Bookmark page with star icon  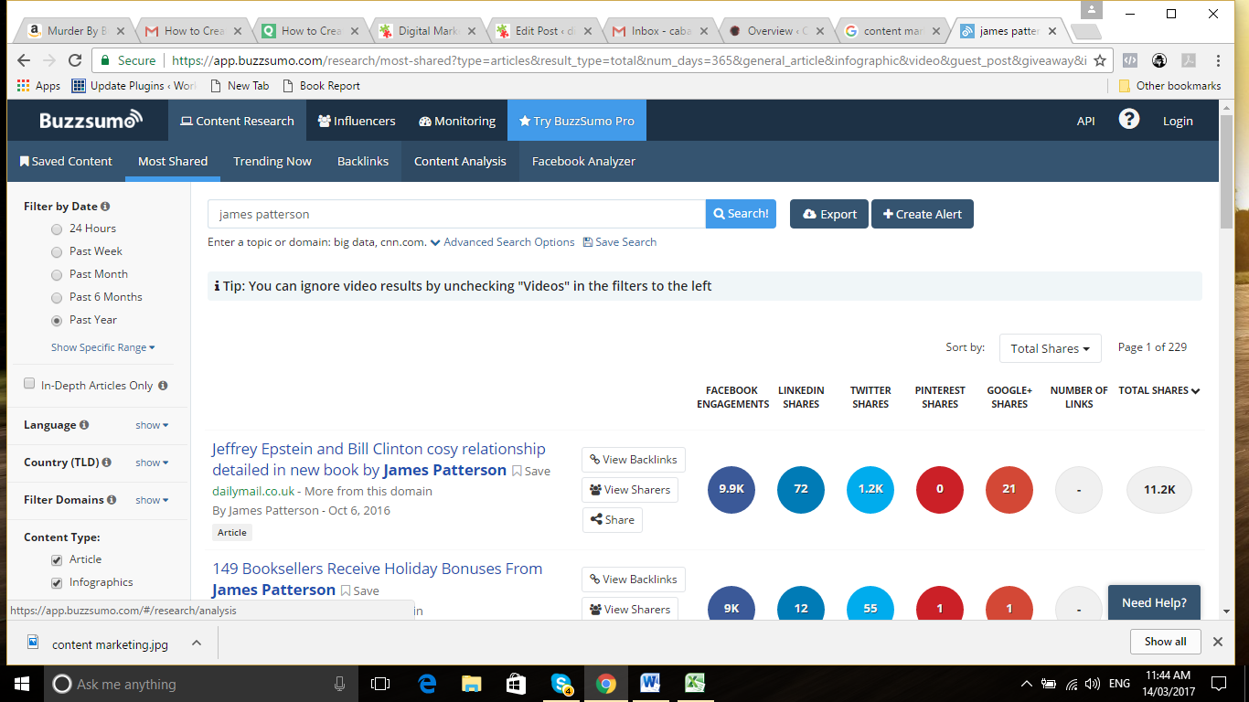1100,60
